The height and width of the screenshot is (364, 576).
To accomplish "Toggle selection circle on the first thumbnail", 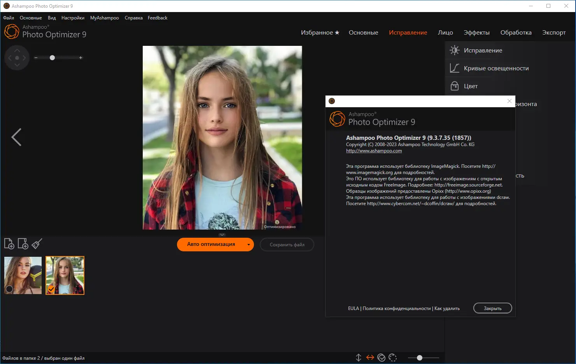I will tap(9, 289).
